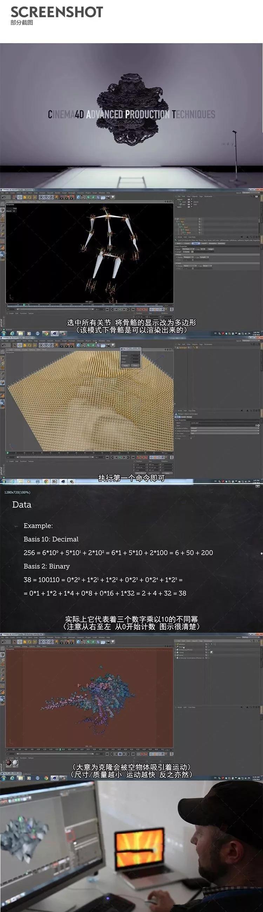
Task: Open Bookmarks menu in skeleton window Object Manager
Action: tap(209, 196)
